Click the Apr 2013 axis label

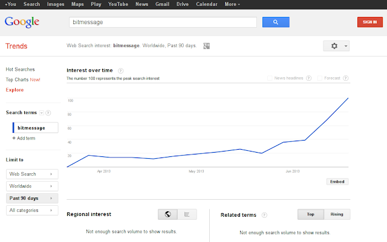coord(103,171)
